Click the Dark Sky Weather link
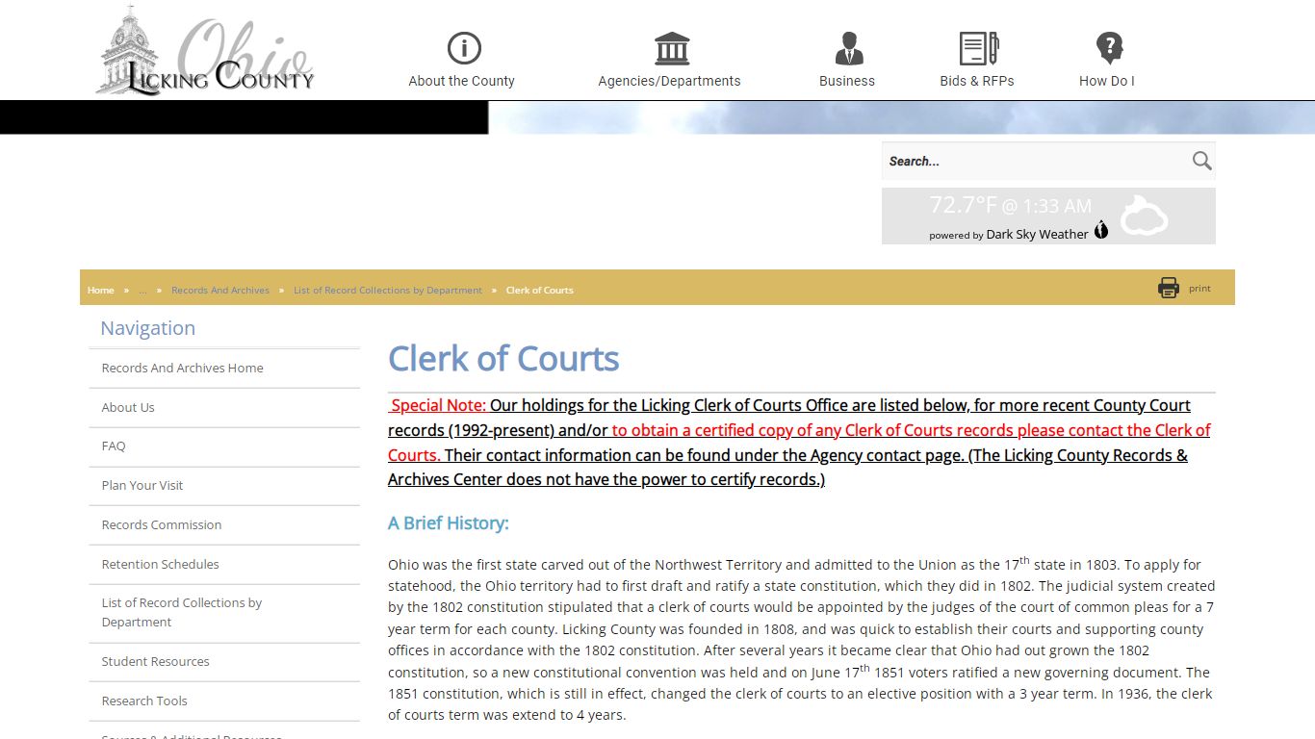Image resolution: width=1315 pixels, height=739 pixels. (1037, 234)
